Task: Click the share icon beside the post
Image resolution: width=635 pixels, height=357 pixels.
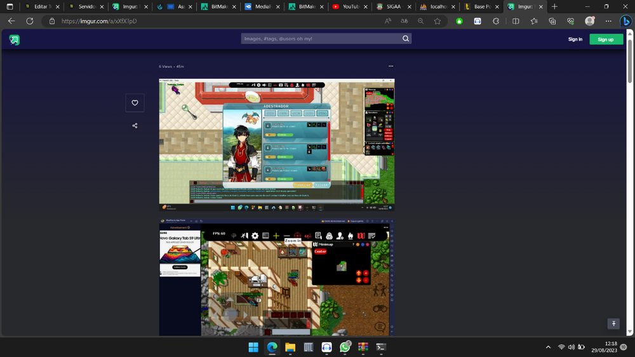Action: pos(135,126)
